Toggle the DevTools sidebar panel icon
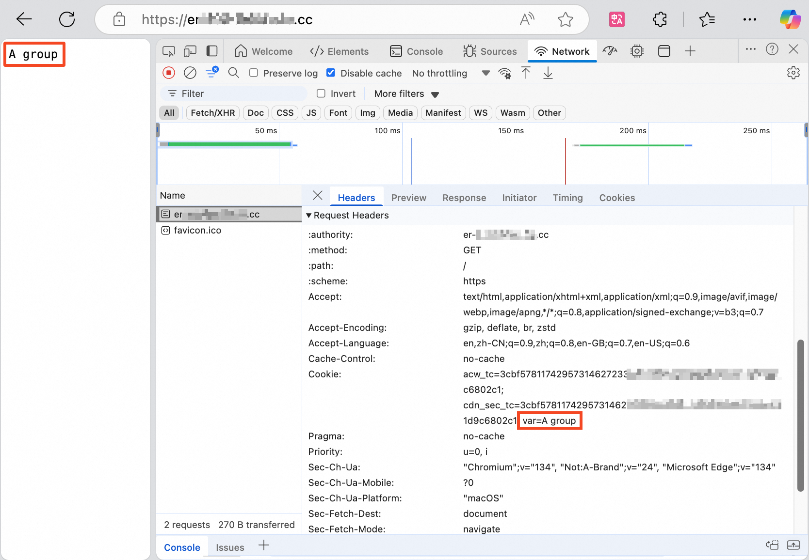Viewport: 809px width, 560px height. [x=212, y=51]
